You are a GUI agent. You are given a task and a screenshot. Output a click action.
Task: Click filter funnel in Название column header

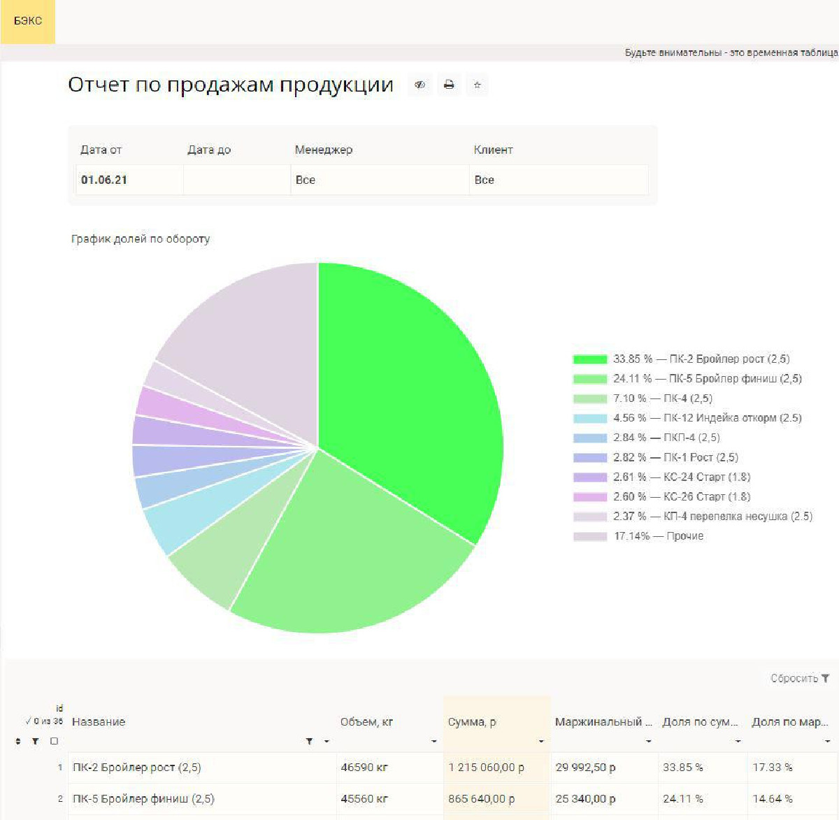pyautogui.click(x=309, y=741)
